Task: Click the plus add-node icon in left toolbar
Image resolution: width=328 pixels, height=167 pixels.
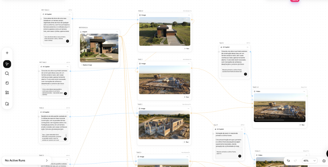Action: (7, 53)
